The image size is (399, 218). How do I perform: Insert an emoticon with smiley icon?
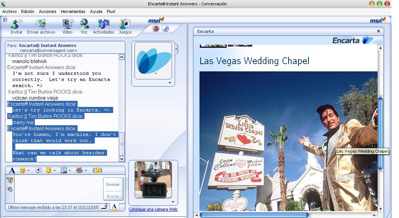pyautogui.click(x=23, y=170)
